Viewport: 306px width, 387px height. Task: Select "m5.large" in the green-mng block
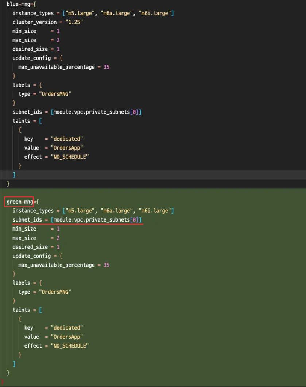(80, 211)
